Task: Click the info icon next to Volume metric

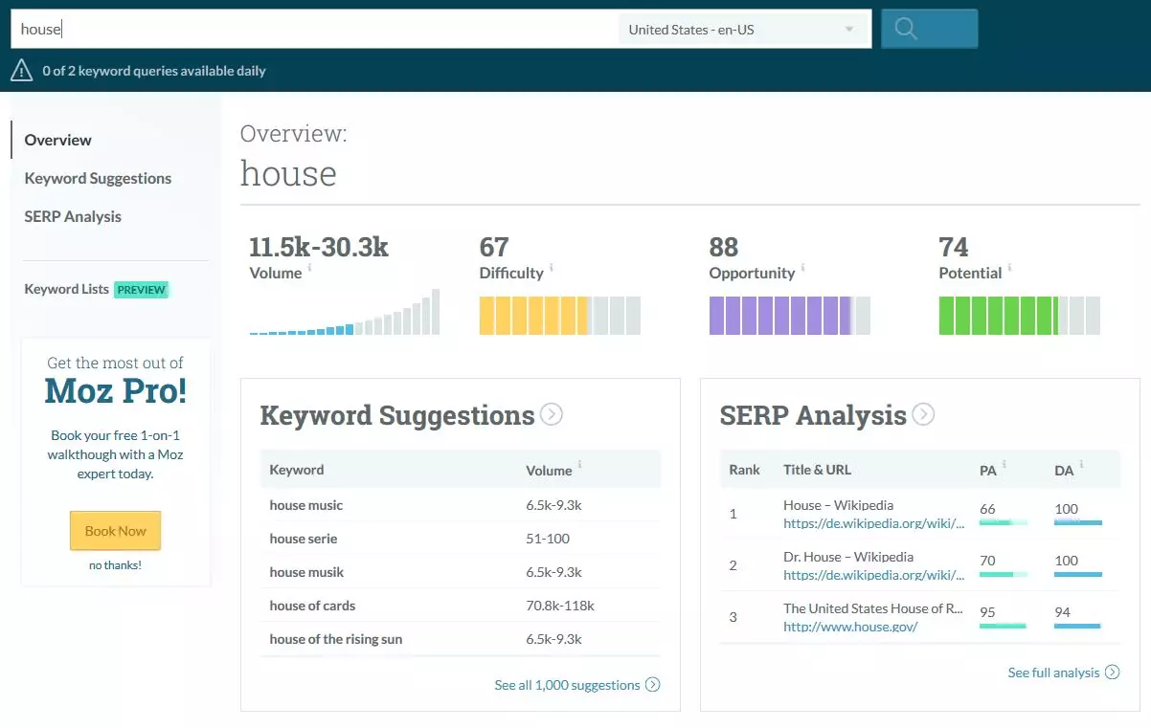Action: tap(309, 269)
